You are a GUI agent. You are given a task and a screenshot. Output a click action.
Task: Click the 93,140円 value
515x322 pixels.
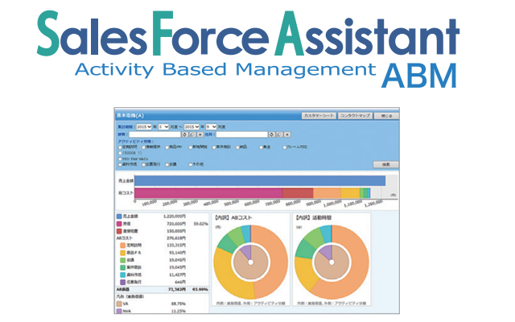coord(177,253)
